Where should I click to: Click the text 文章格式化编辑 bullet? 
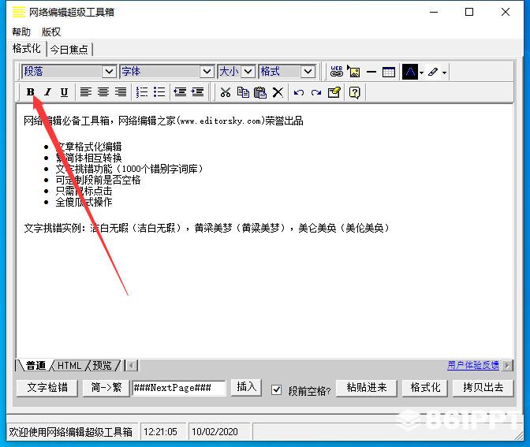pos(88,147)
